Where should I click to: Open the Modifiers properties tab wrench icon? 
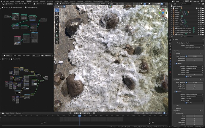click(170, 61)
